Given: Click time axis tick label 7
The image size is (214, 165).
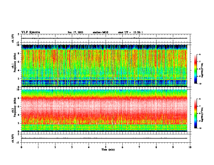Looking at the screenshot, I should pos(139,147).
